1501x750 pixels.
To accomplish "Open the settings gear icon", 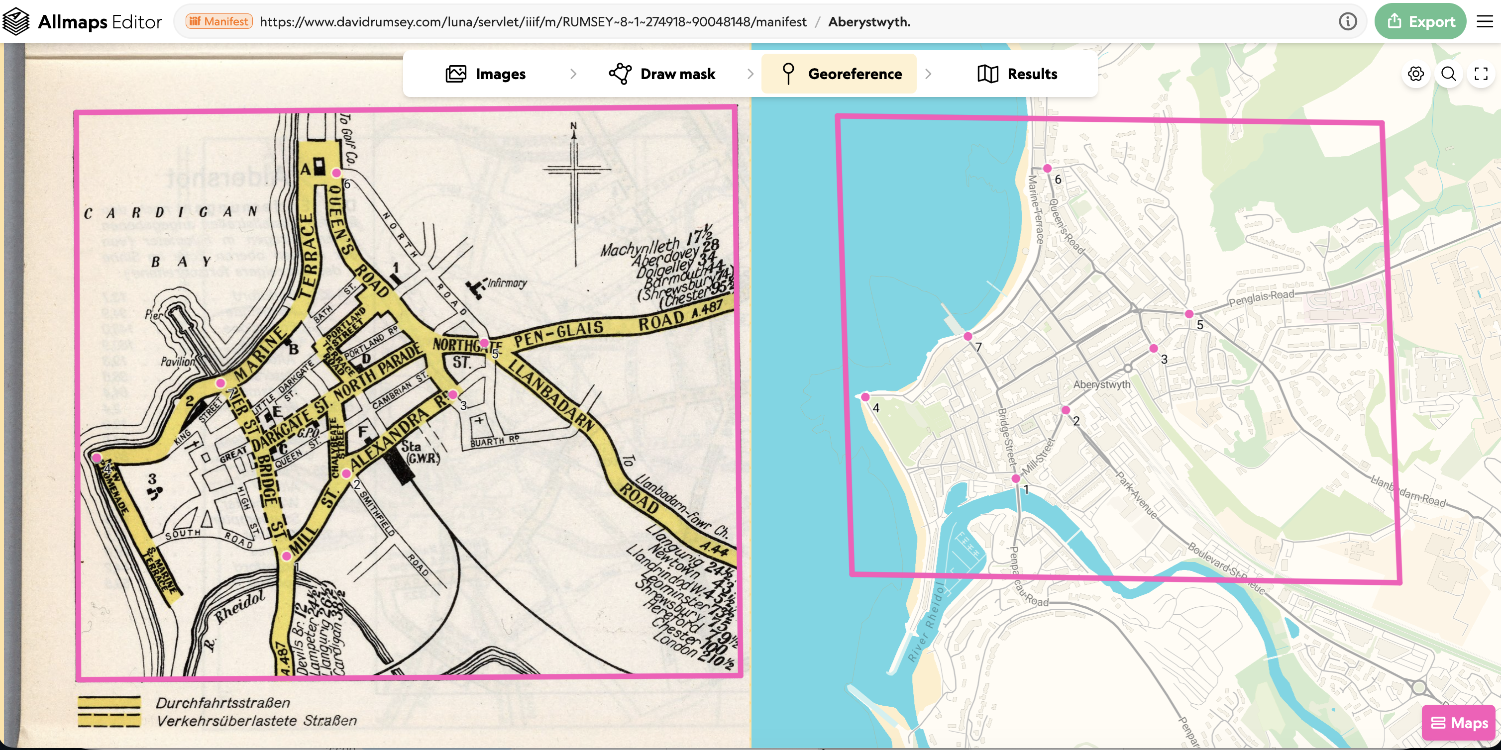I will coord(1416,74).
